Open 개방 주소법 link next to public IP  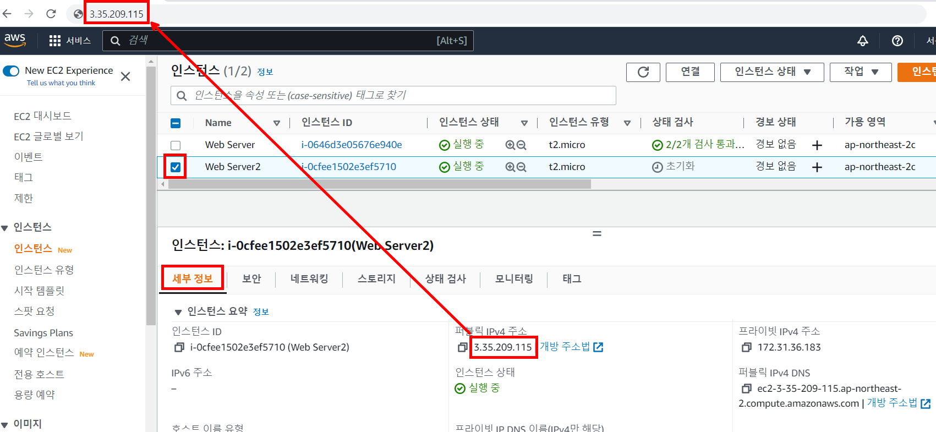(x=572, y=347)
